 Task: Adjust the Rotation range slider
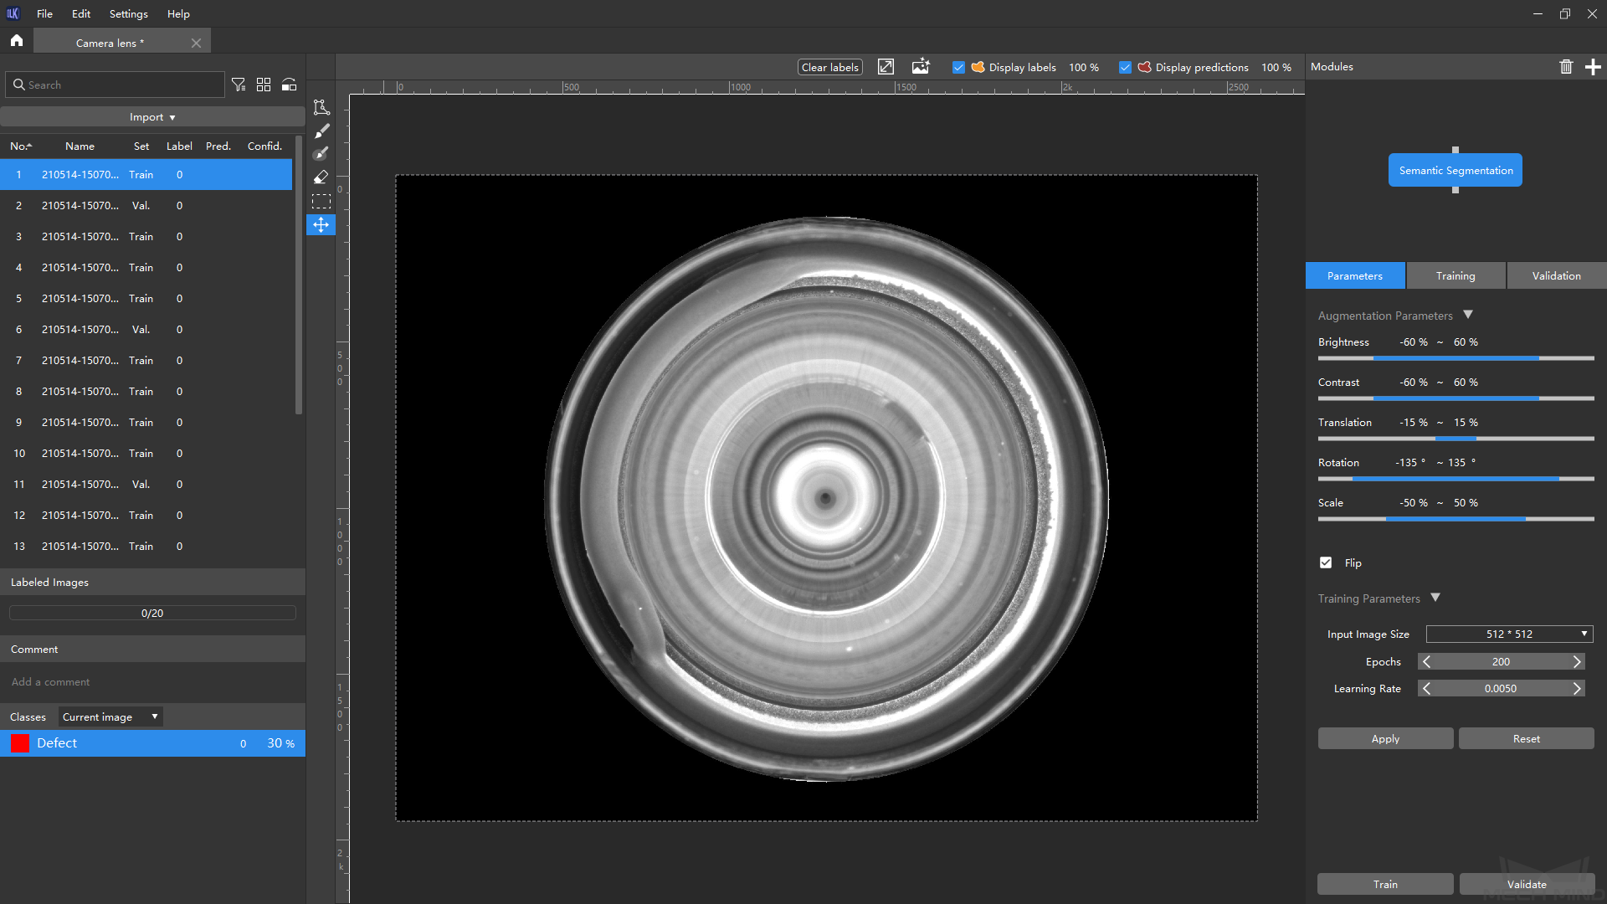pos(1456,479)
